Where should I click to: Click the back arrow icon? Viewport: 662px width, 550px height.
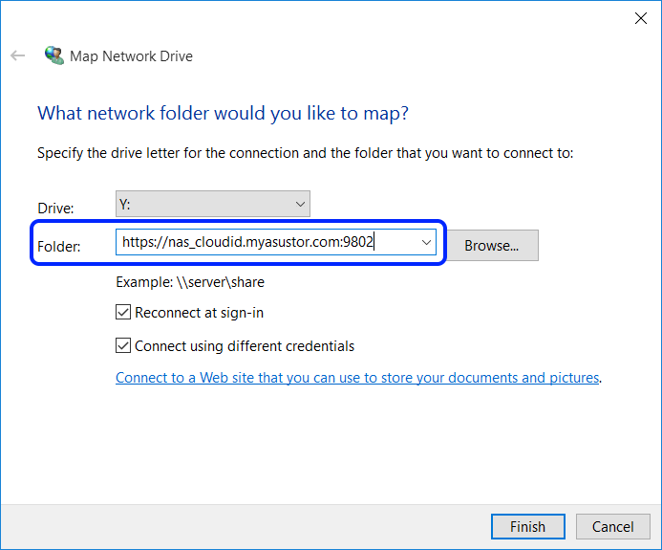17,55
